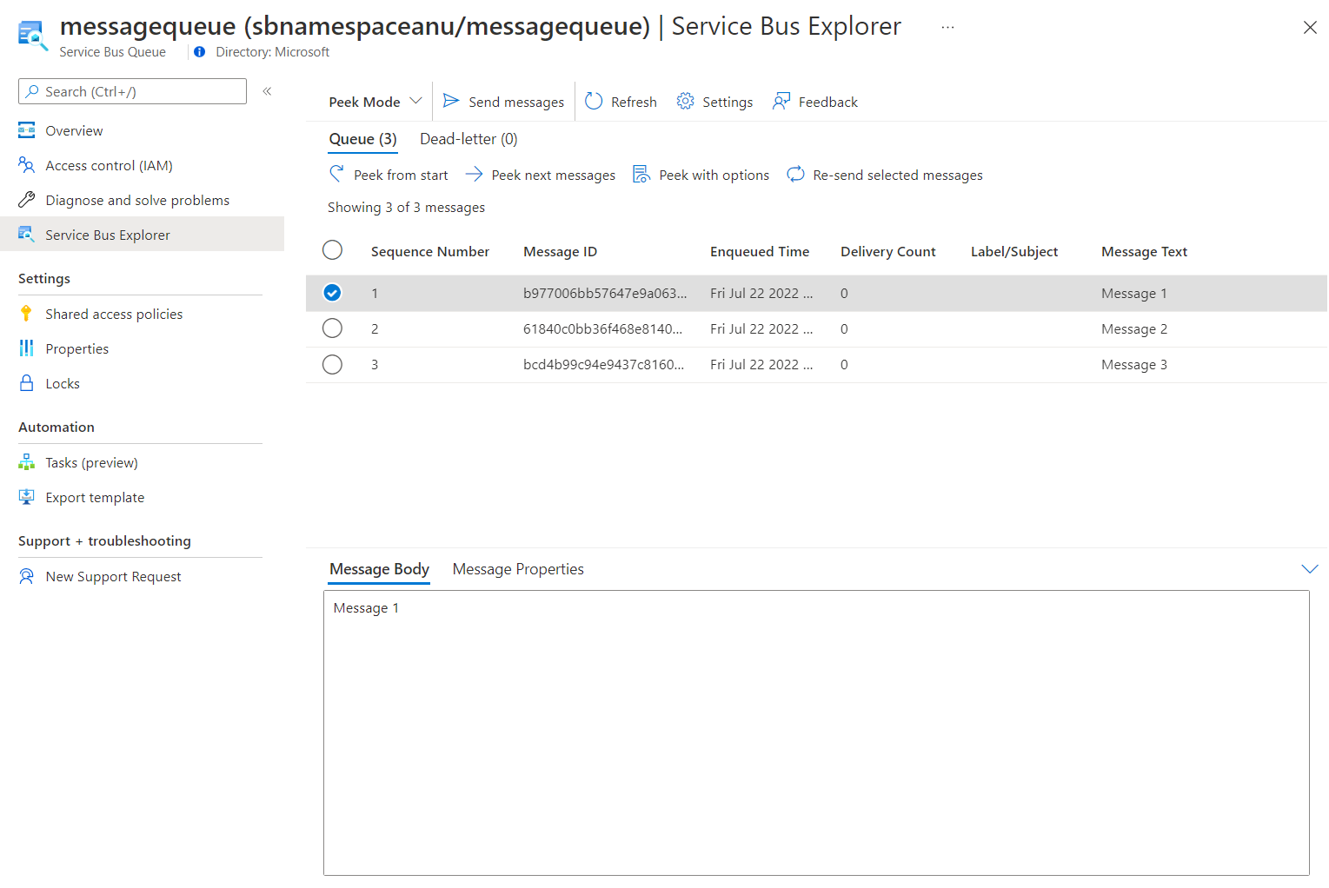This screenshot has width=1329, height=888.
Task: Select the radio button for message sequence 3
Action: tap(332, 364)
